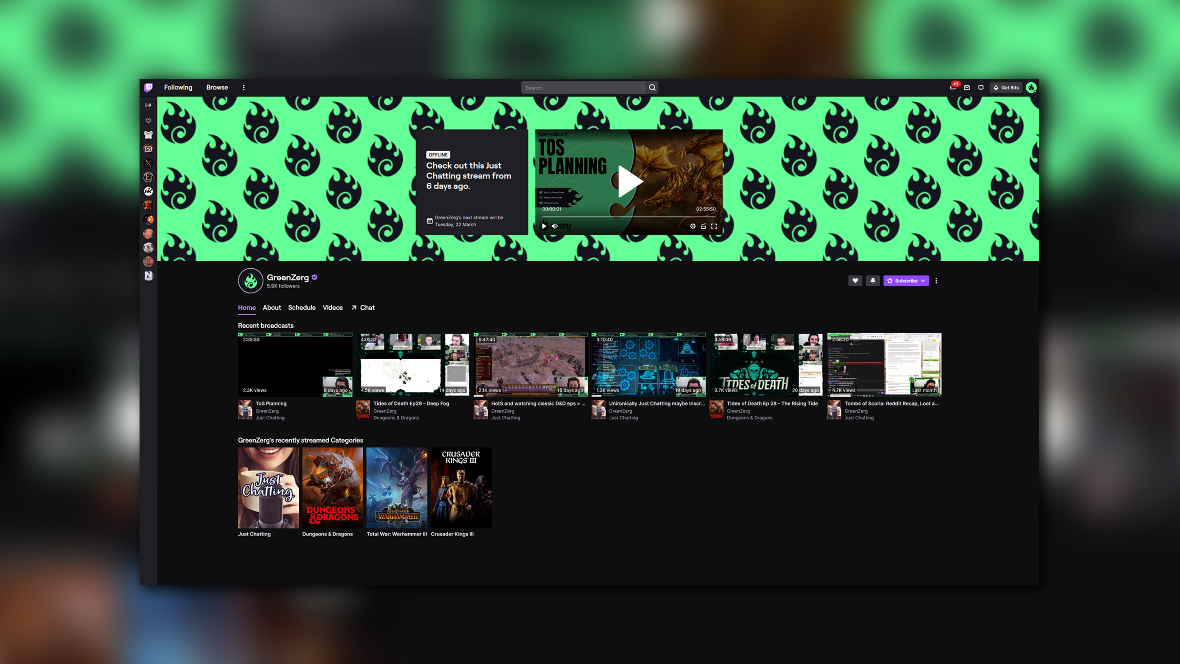1180x664 pixels.
Task: Open the Tides of Death Ep 28 thumbnail
Action: tap(766, 365)
